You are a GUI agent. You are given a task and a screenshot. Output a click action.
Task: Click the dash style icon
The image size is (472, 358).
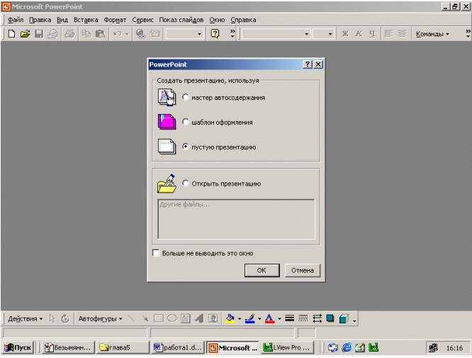tap(303, 318)
